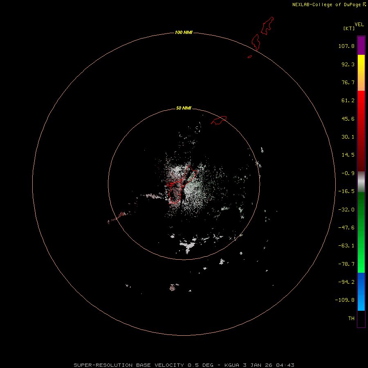The height and width of the screenshot is (368, 368).
Task: Click the 45.6 velocity scale value
Action: [x=348, y=119]
